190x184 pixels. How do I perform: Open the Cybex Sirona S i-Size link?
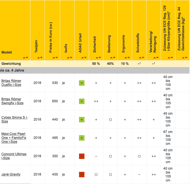15,119
